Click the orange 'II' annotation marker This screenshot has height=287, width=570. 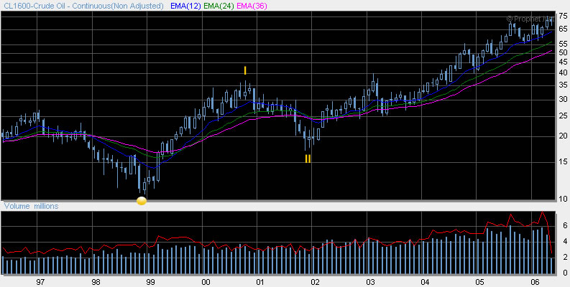[308, 159]
